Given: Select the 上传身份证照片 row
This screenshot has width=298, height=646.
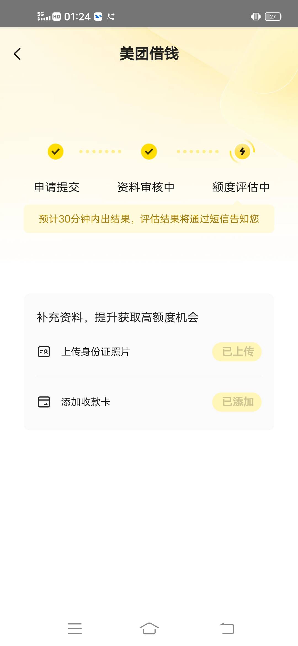Looking at the screenshot, I should pyautogui.click(x=149, y=352).
